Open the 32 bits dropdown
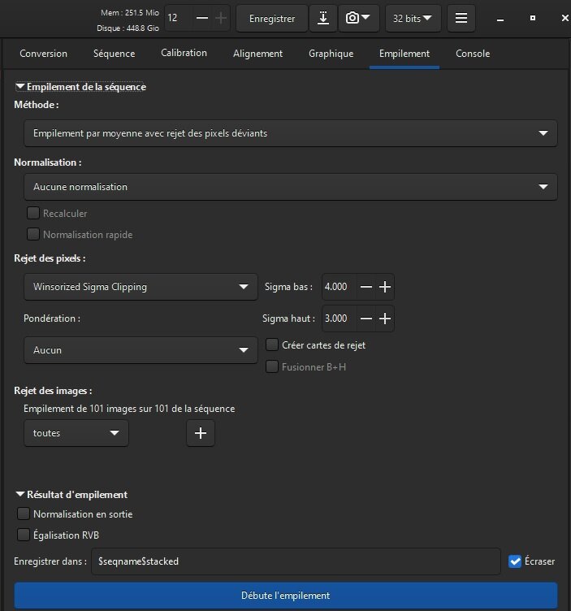Viewport: 571px width, 611px height. 413,18
